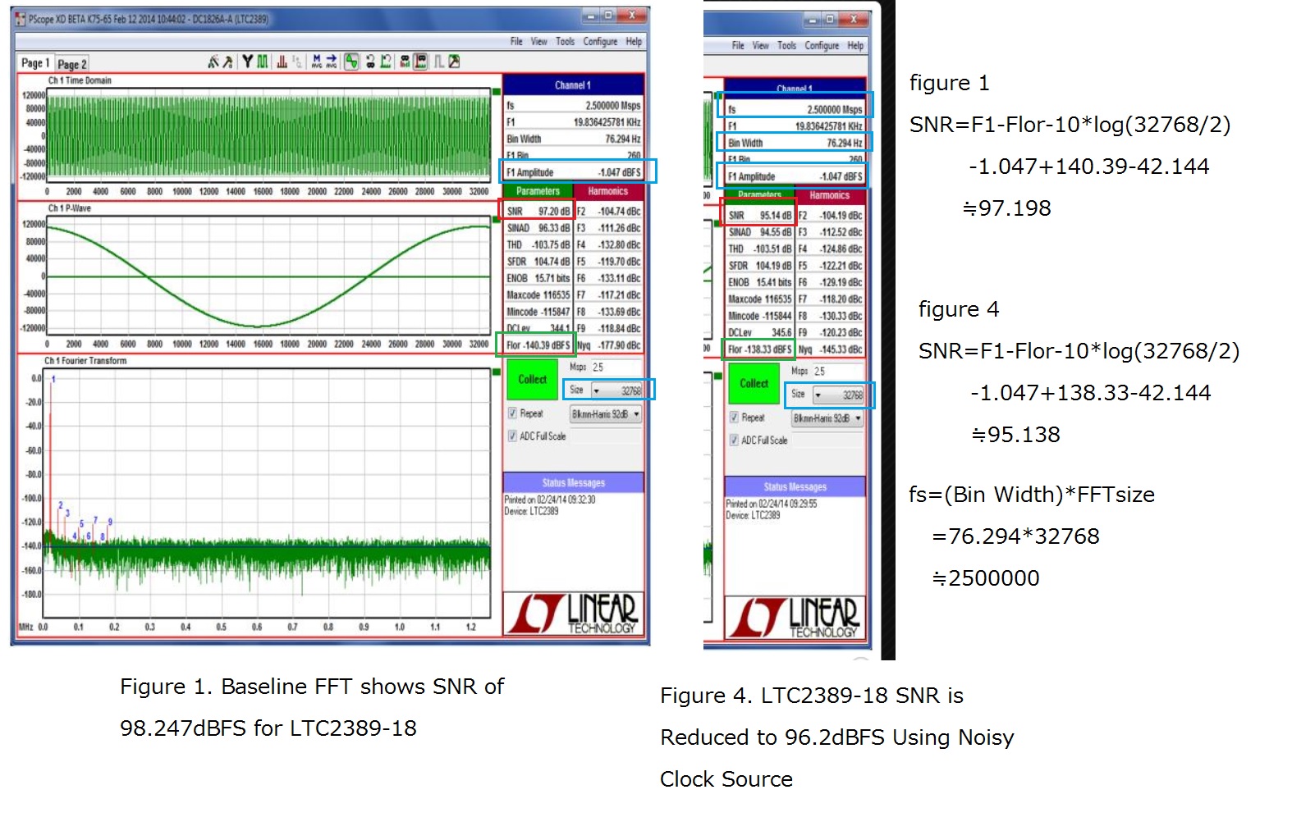Click the blue 'M AVG' toolbar icon

pos(317,62)
